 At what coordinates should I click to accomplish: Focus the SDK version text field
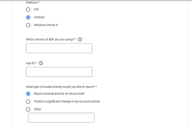59,48
